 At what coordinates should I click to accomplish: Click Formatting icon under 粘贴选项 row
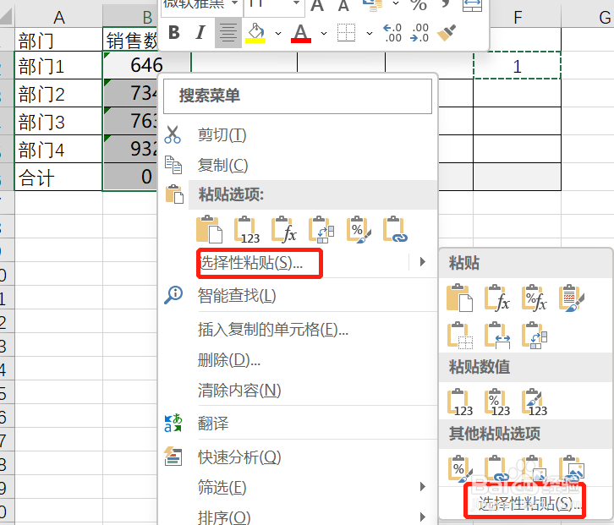point(359,229)
